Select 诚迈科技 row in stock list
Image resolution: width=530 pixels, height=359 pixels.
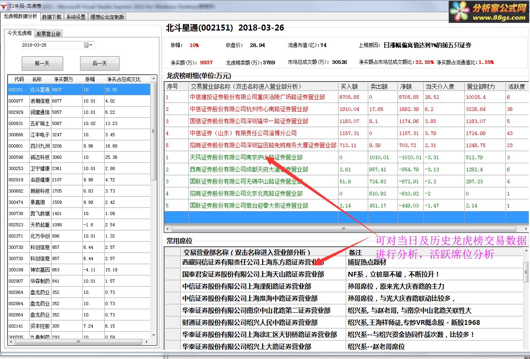[x=79, y=157]
